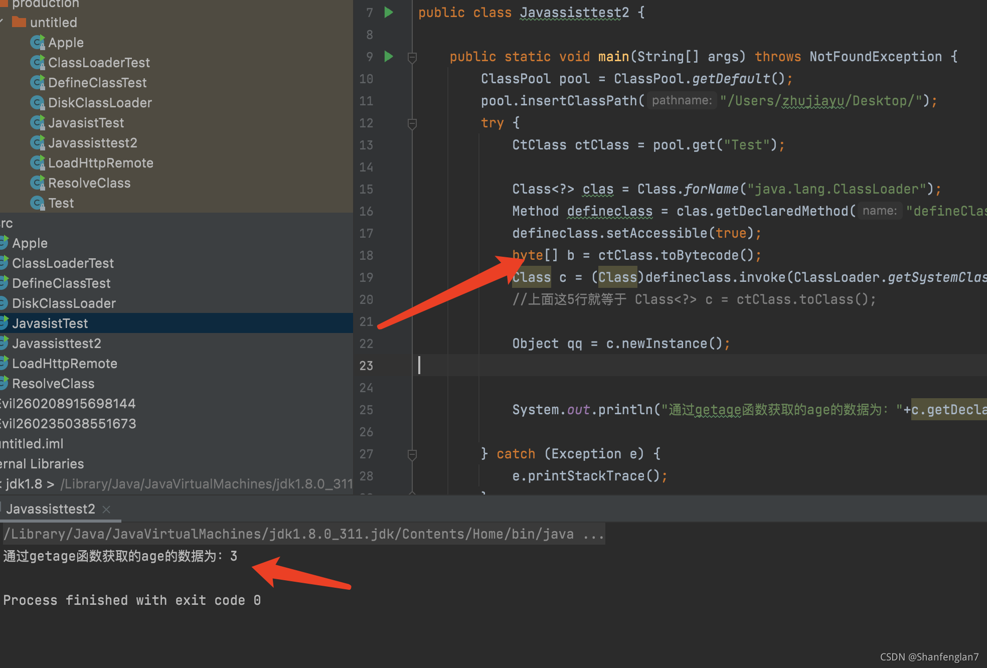This screenshot has width=987, height=668.
Task: Click the untitled folder icon
Action: point(19,22)
